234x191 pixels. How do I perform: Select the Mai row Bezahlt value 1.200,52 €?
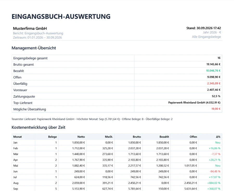pyautogui.click(x=162, y=166)
